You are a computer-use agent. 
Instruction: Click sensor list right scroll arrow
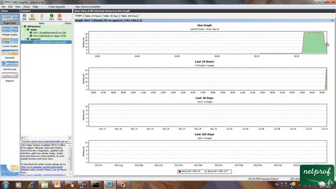[70, 138]
